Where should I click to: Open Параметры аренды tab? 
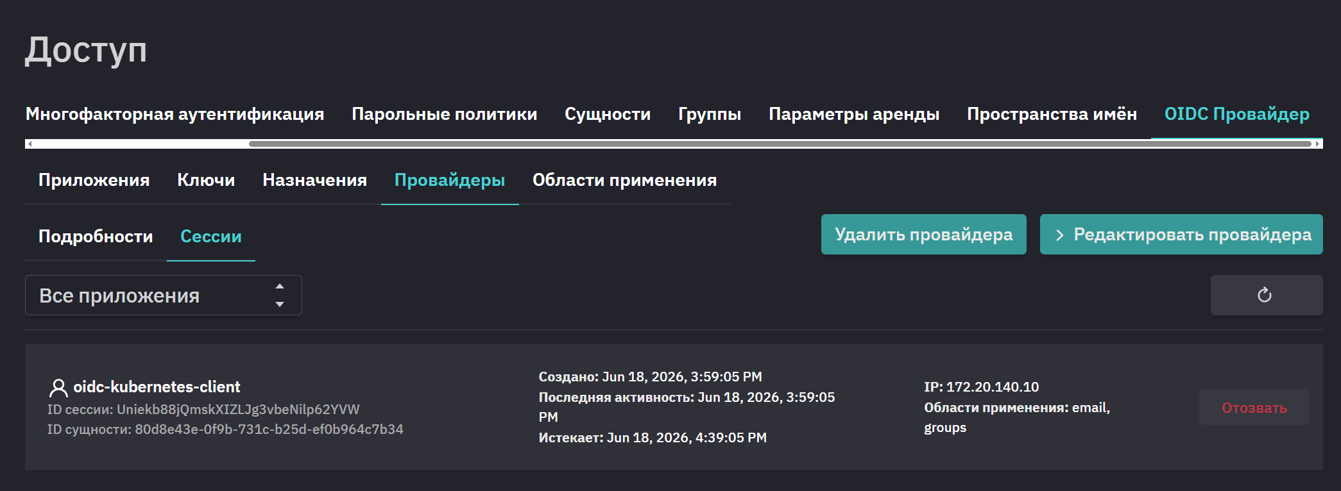pos(853,114)
